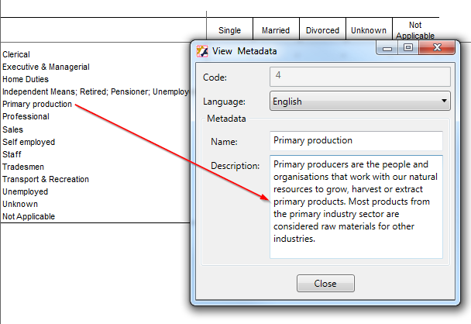Click the Self employed row label

(27, 142)
